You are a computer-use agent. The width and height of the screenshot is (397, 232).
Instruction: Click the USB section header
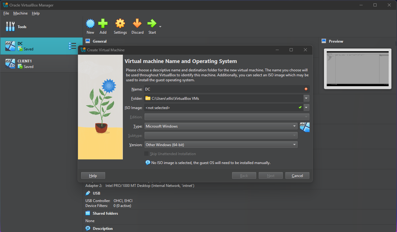(x=97, y=193)
